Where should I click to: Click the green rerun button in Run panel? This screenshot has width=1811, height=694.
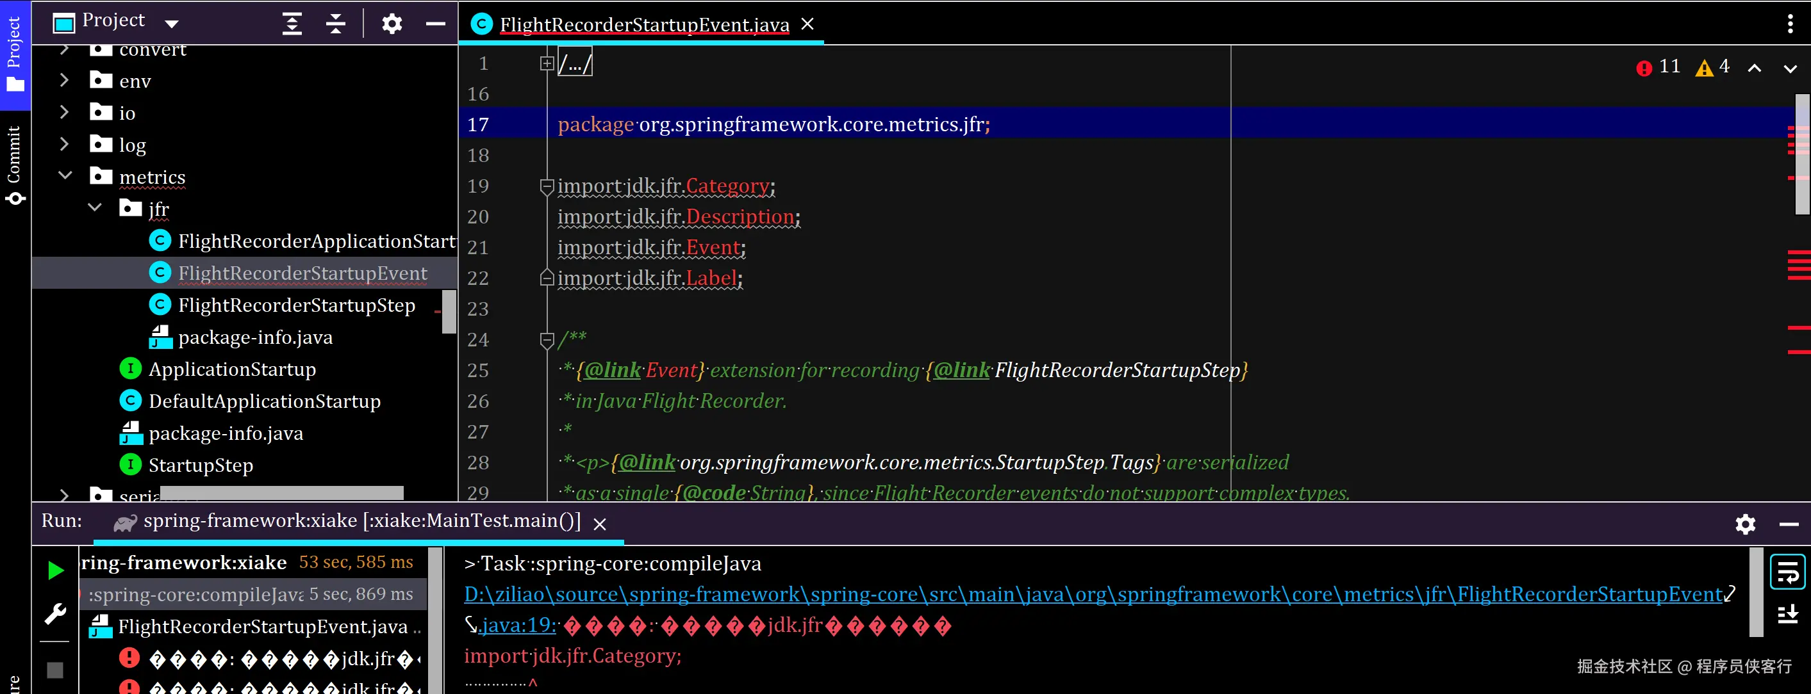click(56, 570)
